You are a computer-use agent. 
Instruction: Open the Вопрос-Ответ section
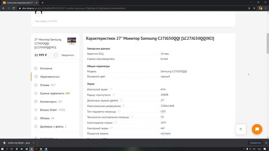(x=48, y=110)
